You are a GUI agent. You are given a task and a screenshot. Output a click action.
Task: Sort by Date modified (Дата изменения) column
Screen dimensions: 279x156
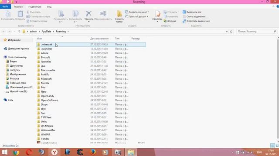pos(99,39)
